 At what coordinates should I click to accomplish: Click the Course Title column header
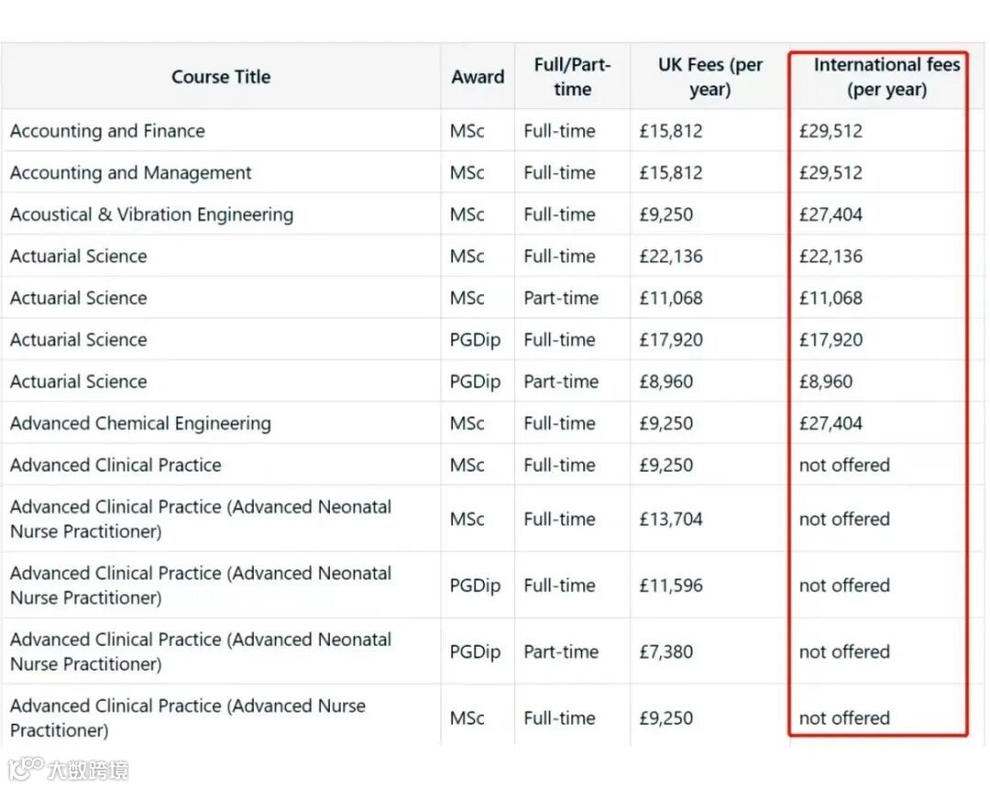[221, 77]
